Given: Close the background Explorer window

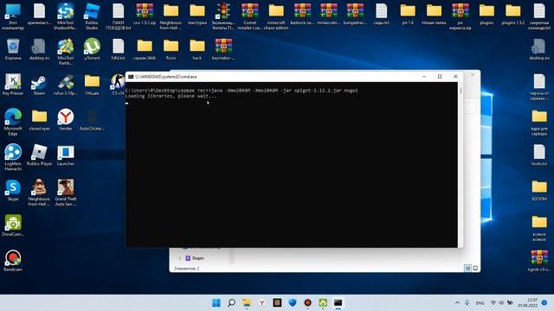Looking at the screenshot, I should click(x=473, y=74).
